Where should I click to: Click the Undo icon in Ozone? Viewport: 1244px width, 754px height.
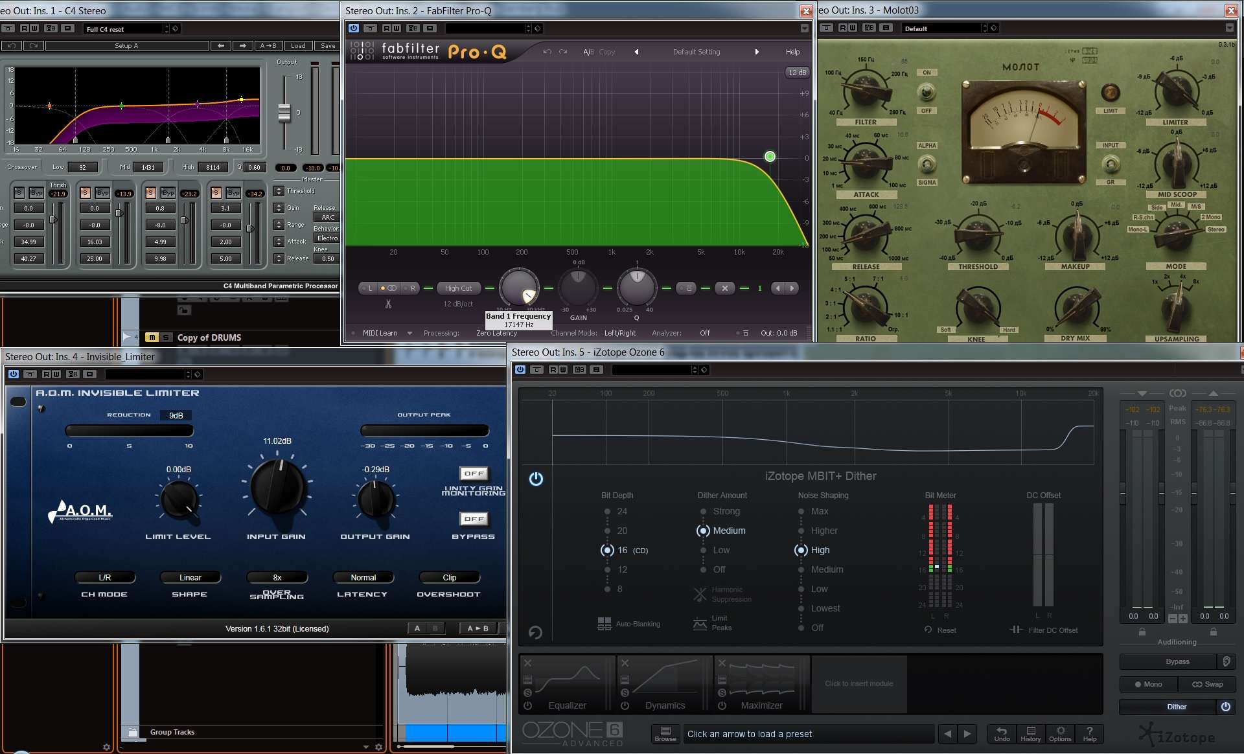pos(1002,733)
